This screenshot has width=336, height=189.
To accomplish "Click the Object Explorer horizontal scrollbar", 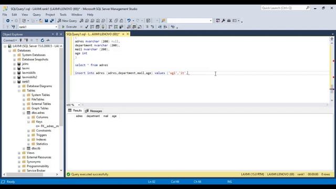I will click(25, 174).
